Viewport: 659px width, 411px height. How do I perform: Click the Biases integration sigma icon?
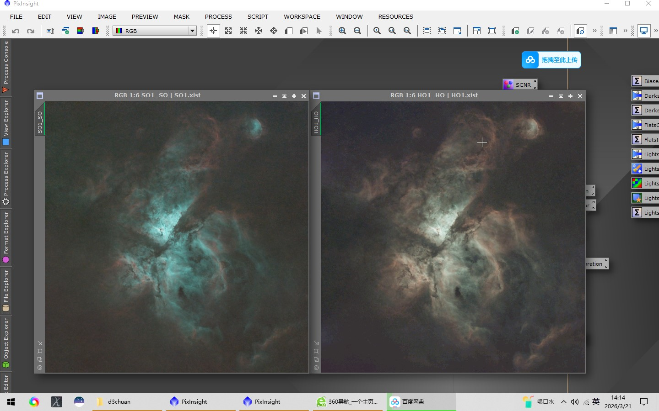point(637,81)
